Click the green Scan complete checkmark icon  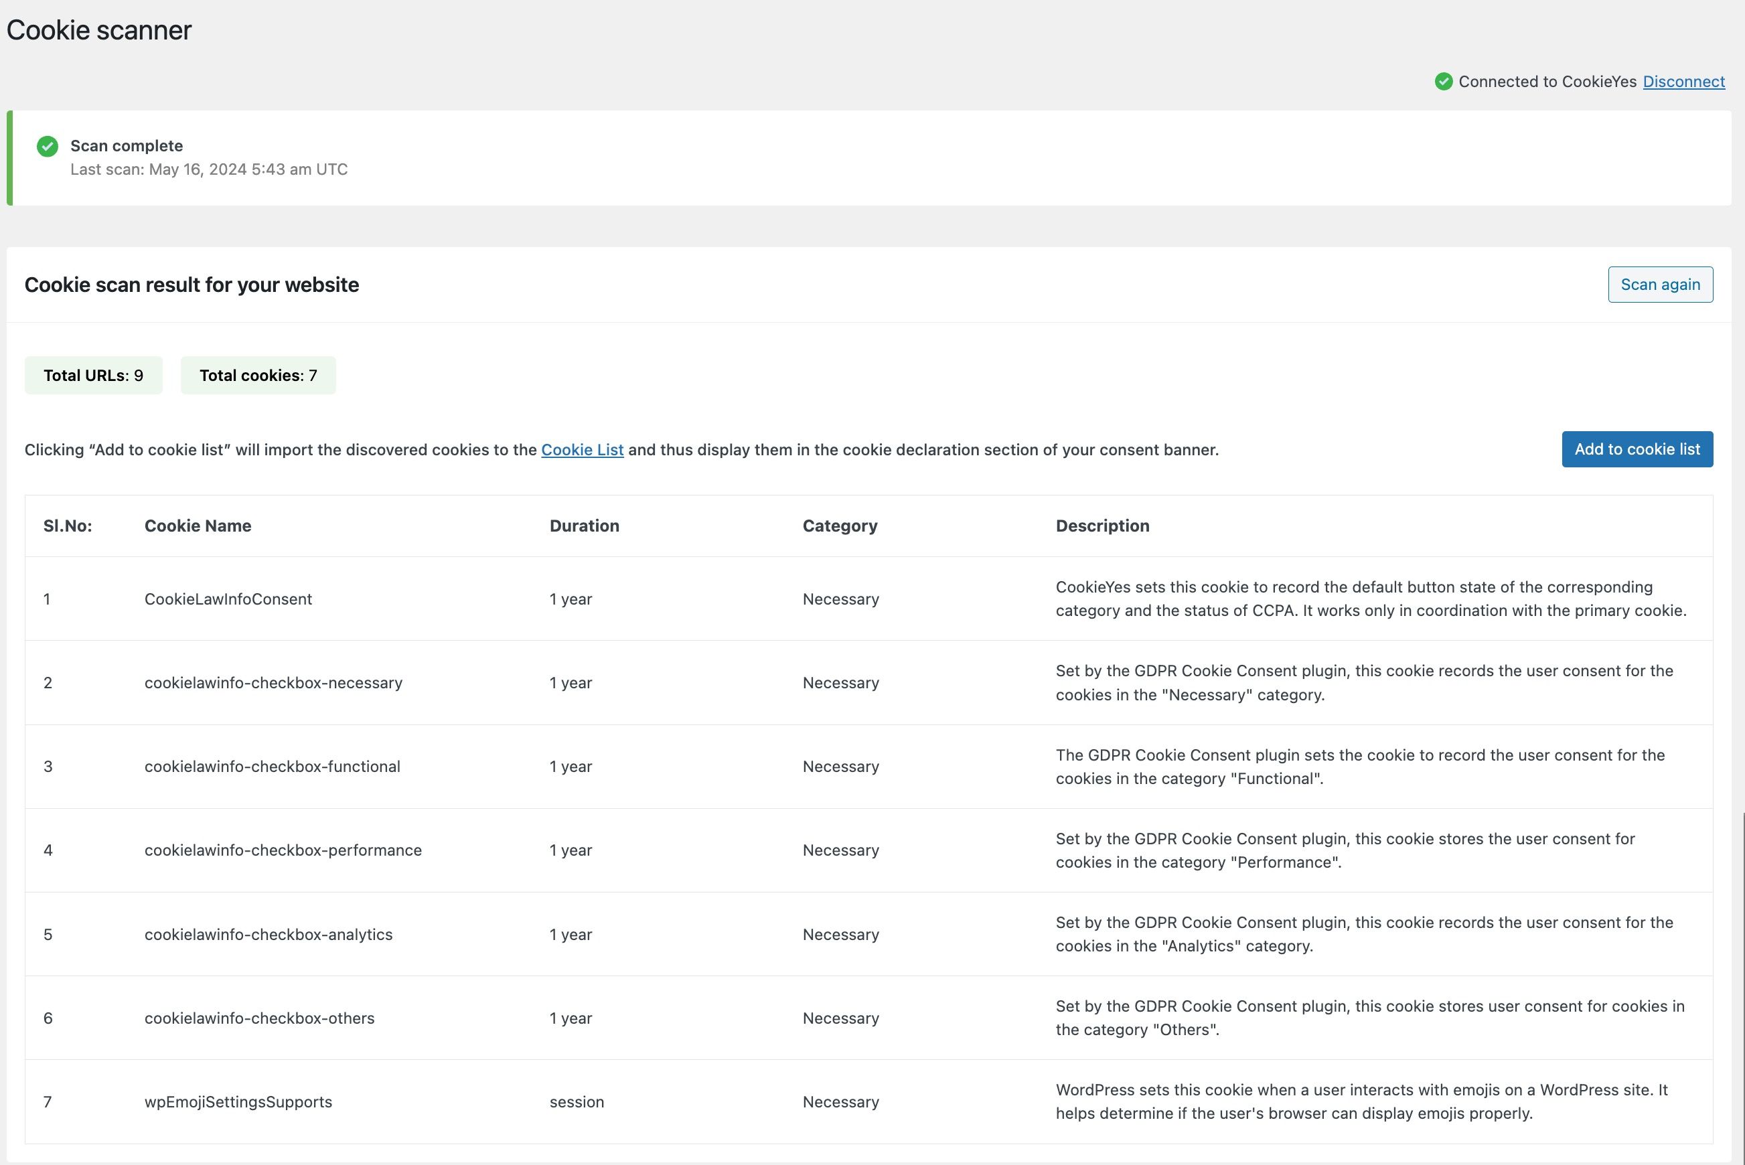48,147
